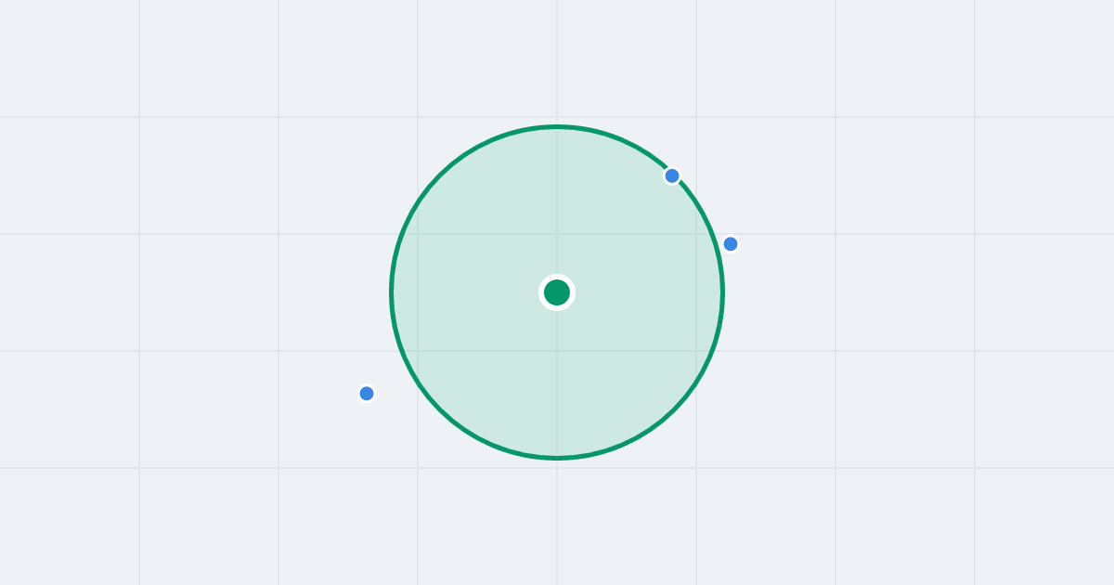This screenshot has width=1114, height=585.
Task: Click the white ring around the green center marker
Action: click(x=557, y=277)
